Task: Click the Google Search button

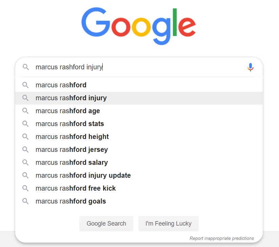Action: coord(106,224)
